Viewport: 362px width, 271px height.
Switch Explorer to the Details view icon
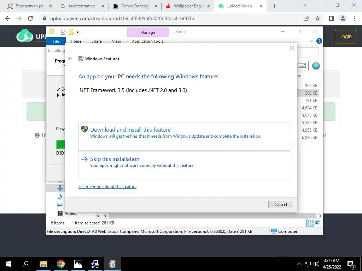point(310,223)
